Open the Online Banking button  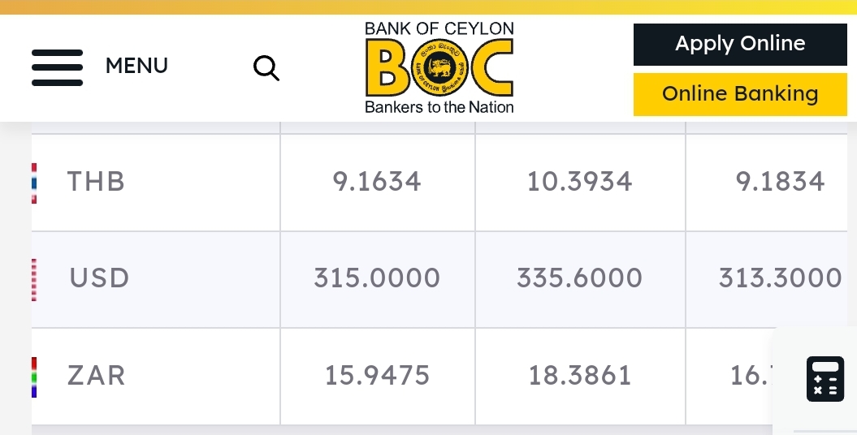pyautogui.click(x=740, y=94)
